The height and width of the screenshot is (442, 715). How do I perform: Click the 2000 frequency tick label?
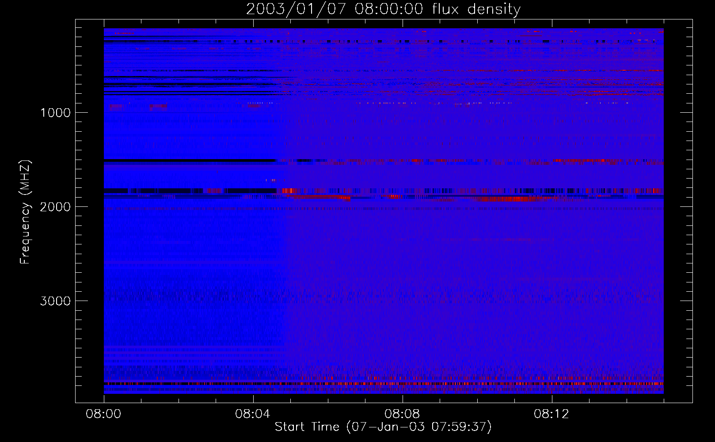click(x=55, y=207)
